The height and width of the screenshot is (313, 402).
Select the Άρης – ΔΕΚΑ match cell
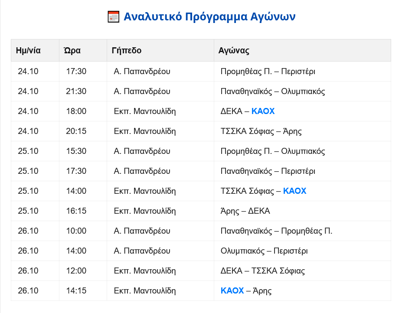point(245,211)
